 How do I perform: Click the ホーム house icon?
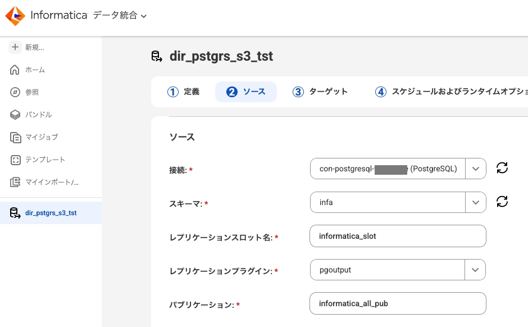coord(15,70)
